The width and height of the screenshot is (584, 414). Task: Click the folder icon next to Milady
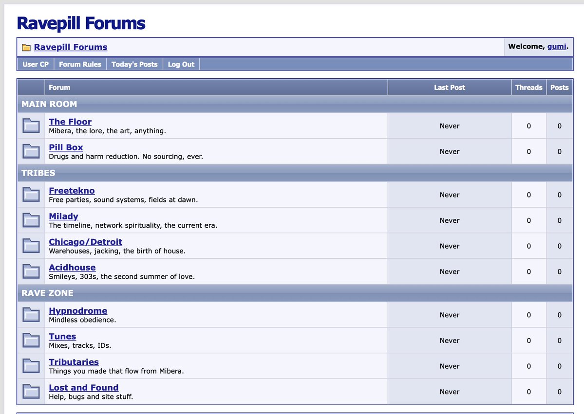coord(31,220)
